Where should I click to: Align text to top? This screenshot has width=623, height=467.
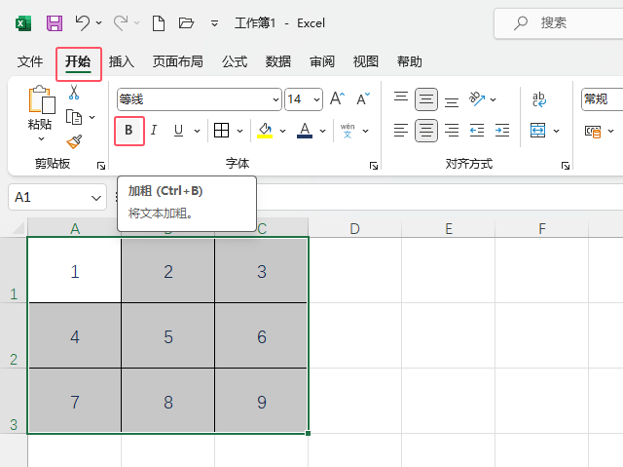(401, 99)
